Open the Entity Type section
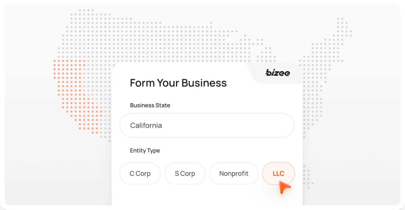Viewport: 405px width, 210px height. [145, 151]
